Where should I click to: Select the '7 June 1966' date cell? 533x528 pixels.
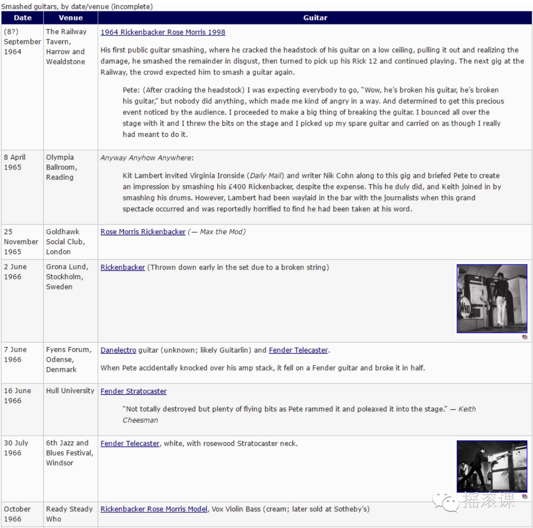point(22,363)
